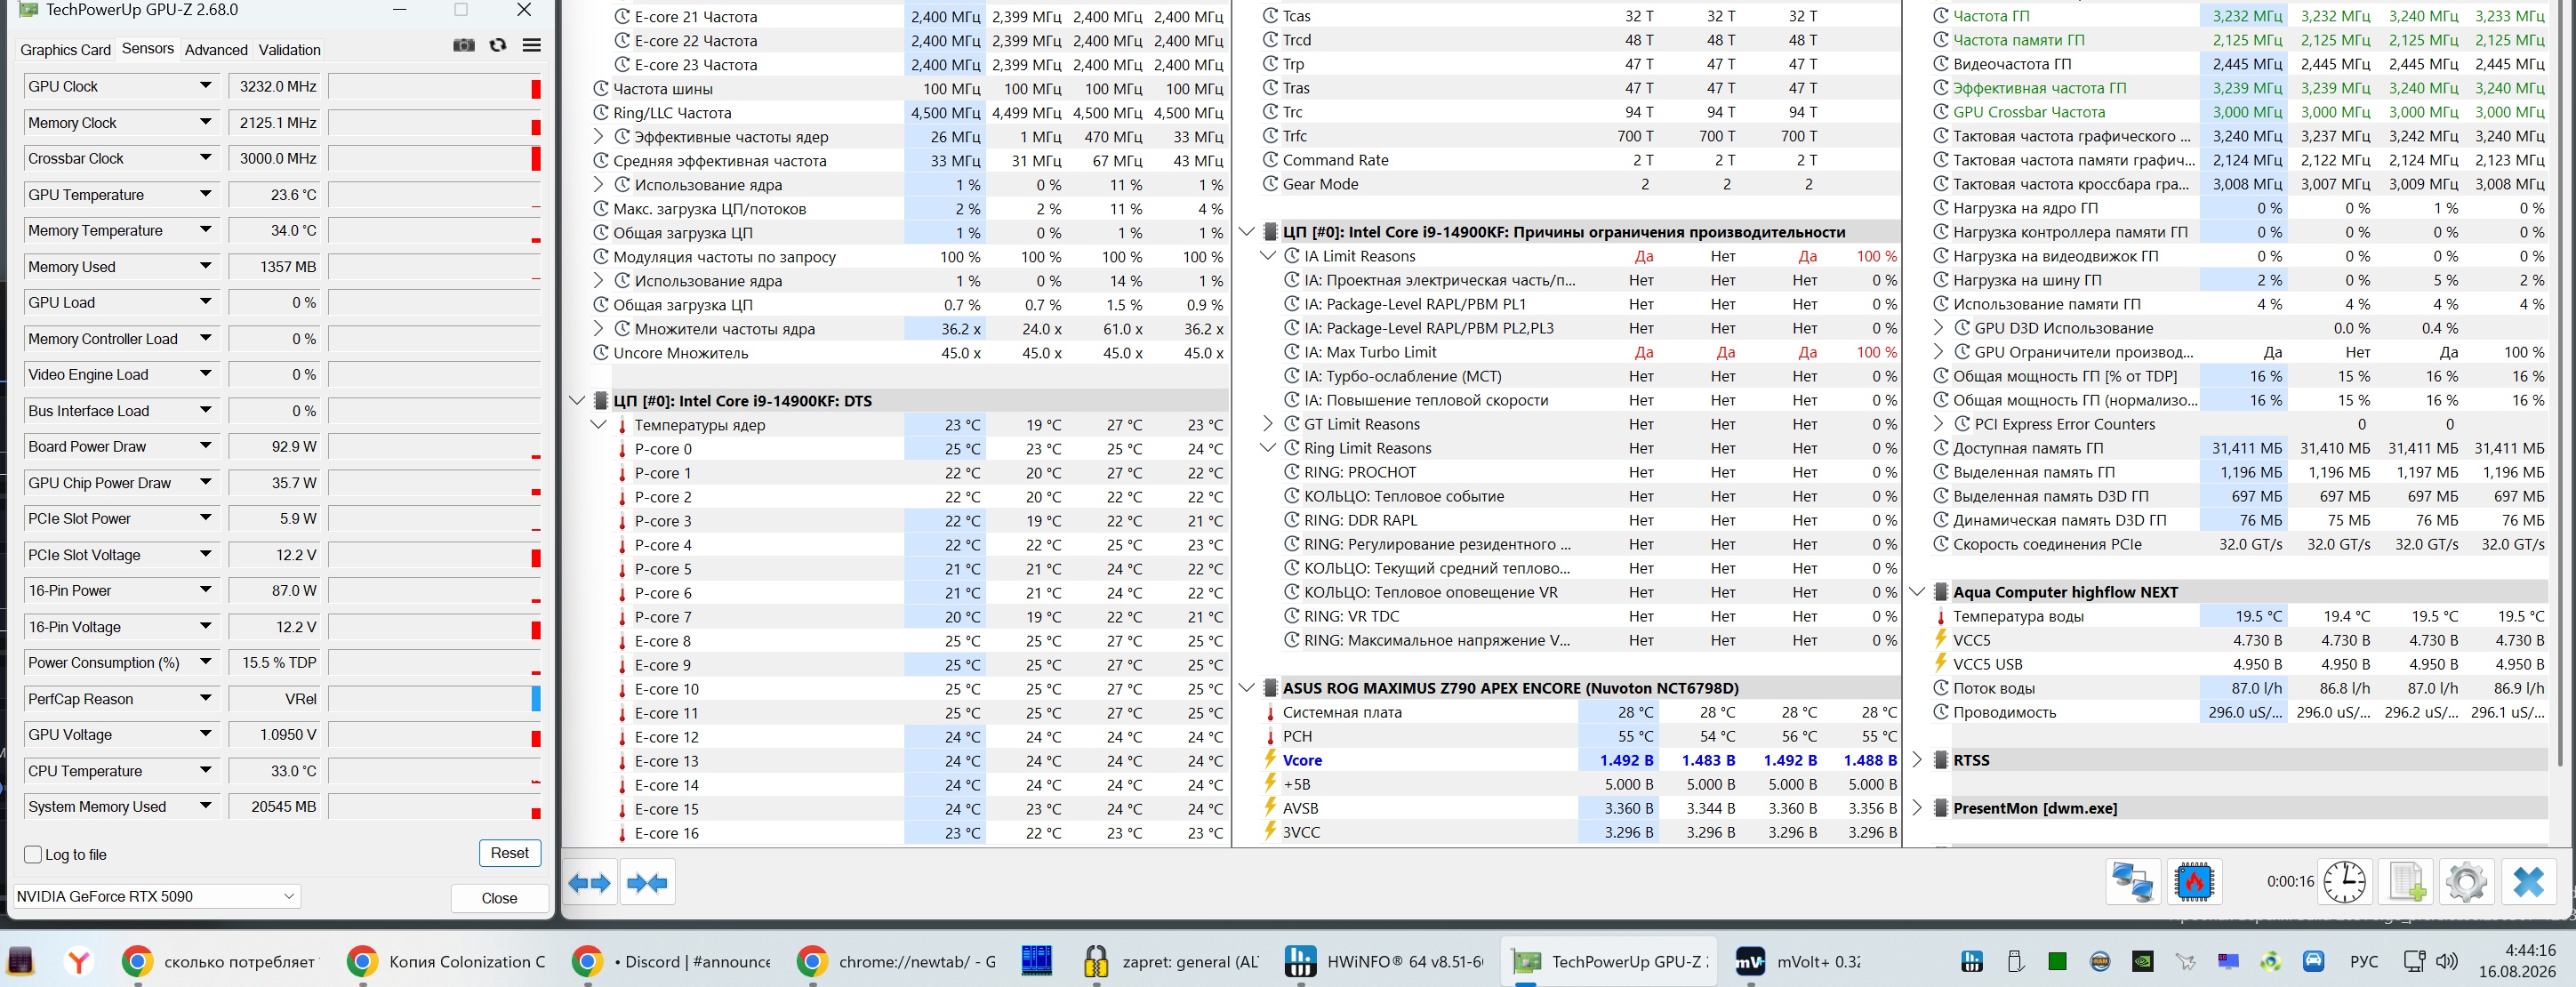
Task: Open the mVolt+ taskbar item
Action: 1799,962
